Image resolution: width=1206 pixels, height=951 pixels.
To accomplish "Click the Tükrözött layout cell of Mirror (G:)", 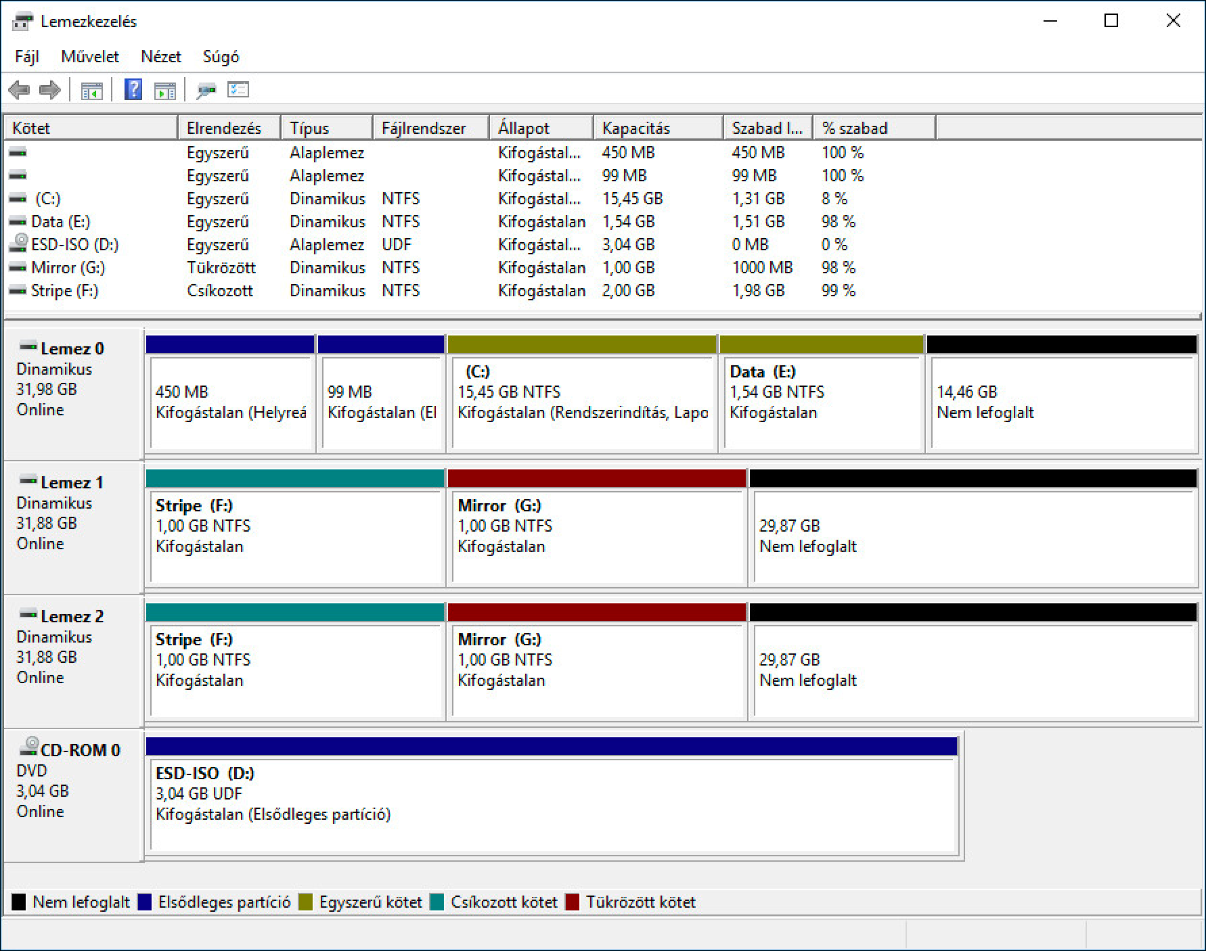I will pyautogui.click(x=221, y=267).
